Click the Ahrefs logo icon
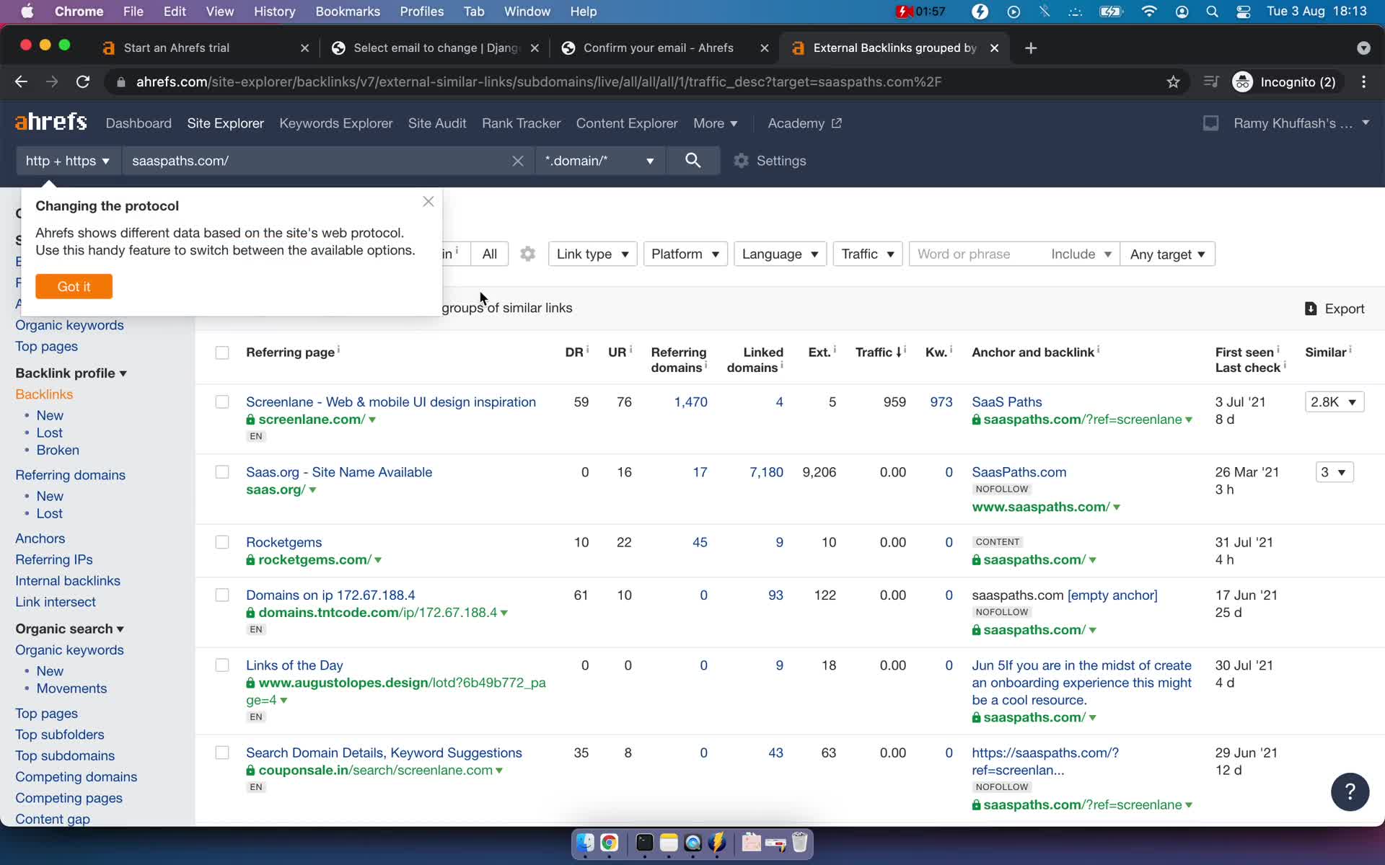This screenshot has height=865, width=1385. 50,123
